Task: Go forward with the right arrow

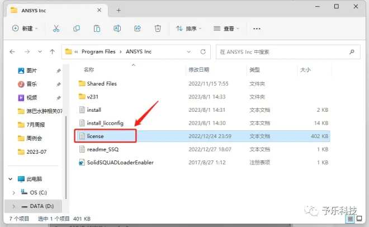Action: tap(27, 51)
